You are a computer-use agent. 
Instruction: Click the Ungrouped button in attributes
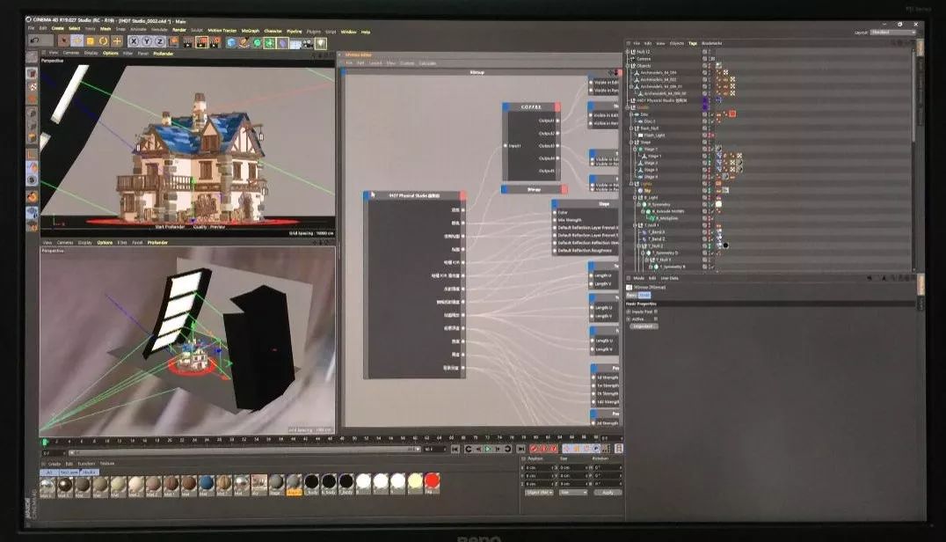[x=641, y=326]
